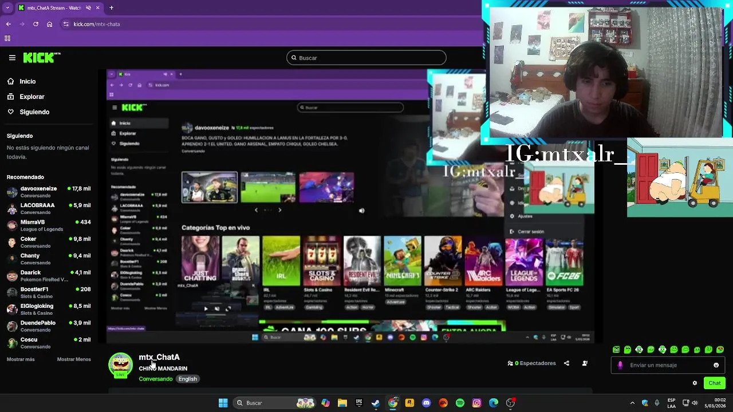Viewport: 733px width, 412px height.
Task: Open File Explorer from the taskbar
Action: (x=342, y=403)
